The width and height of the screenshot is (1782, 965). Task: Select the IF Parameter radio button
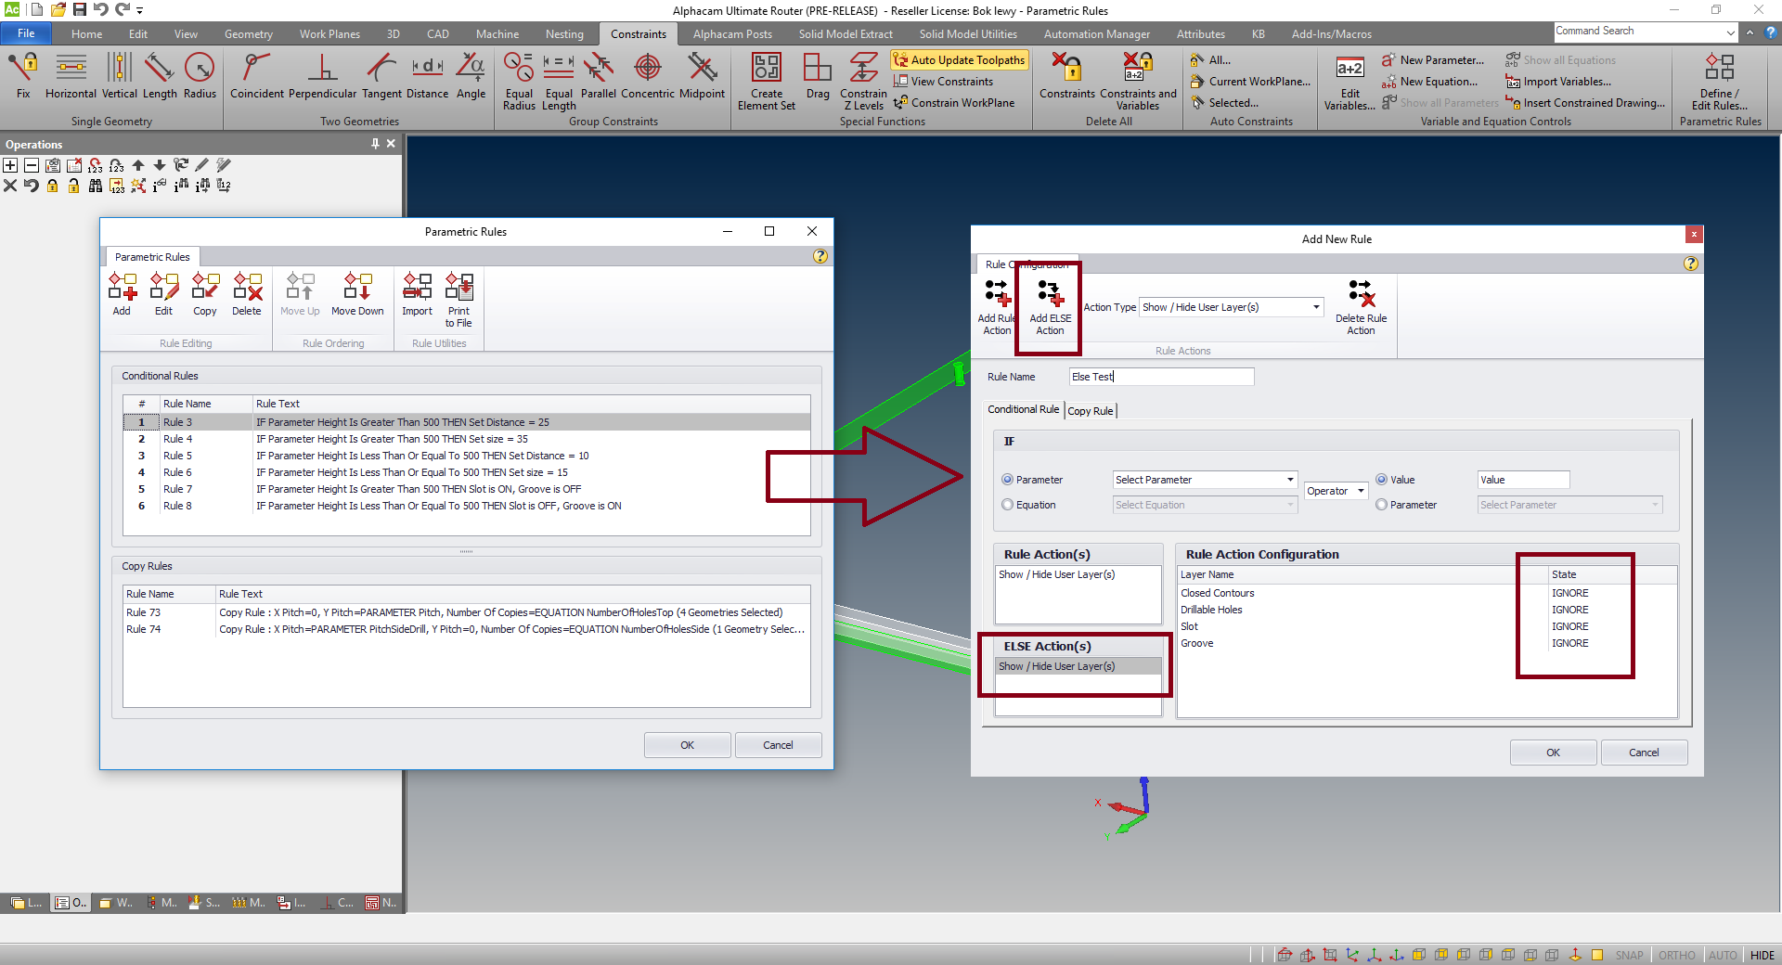(1008, 480)
